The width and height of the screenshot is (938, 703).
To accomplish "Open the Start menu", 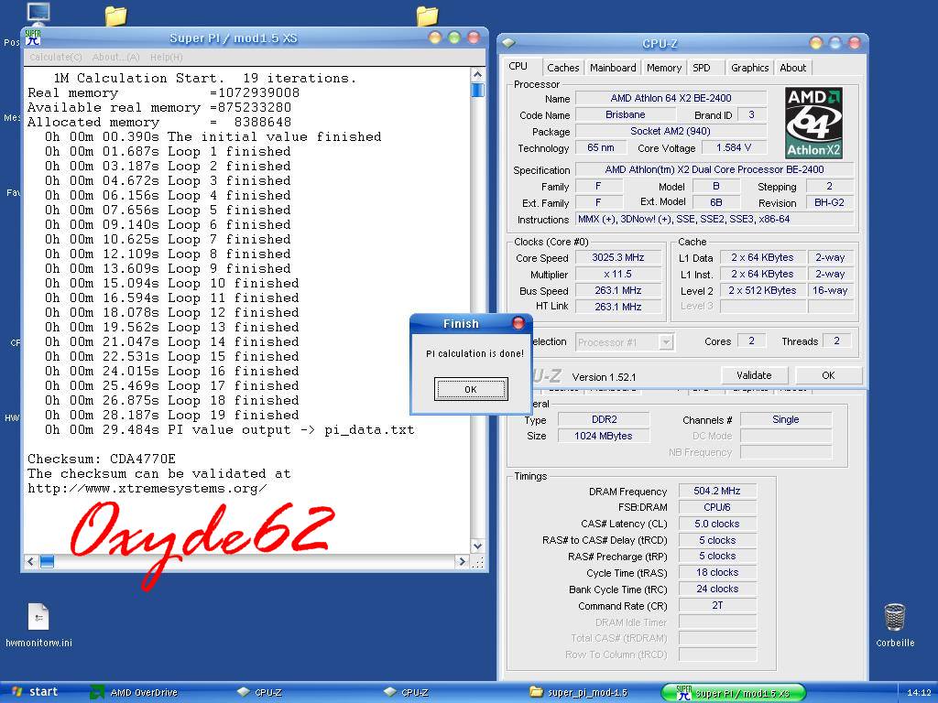I will (36, 692).
